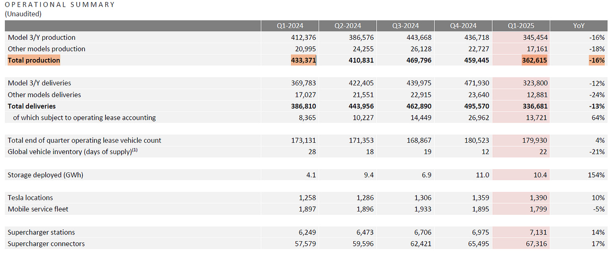The height and width of the screenshot is (255, 610).
Task: Click the storage deployed value 11.0
Action: (x=483, y=175)
